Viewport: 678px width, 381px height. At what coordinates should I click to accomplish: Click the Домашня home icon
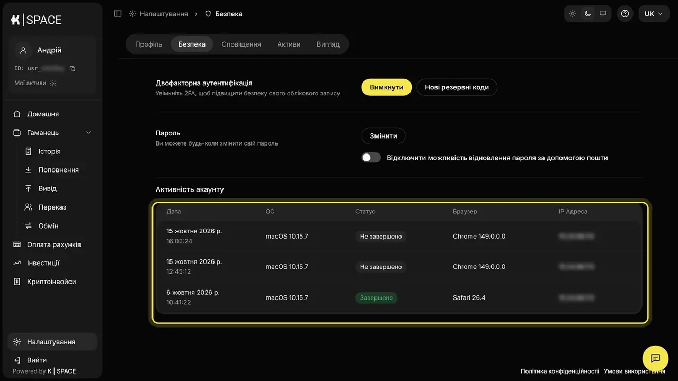(x=17, y=114)
